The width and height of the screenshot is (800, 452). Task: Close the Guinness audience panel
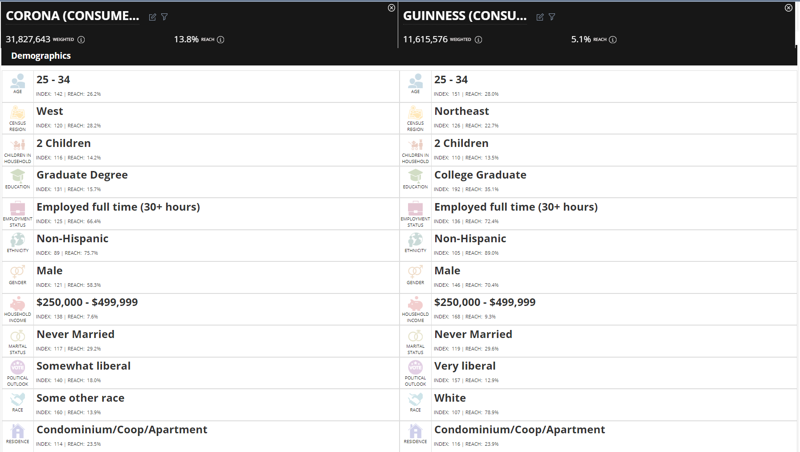pos(788,8)
